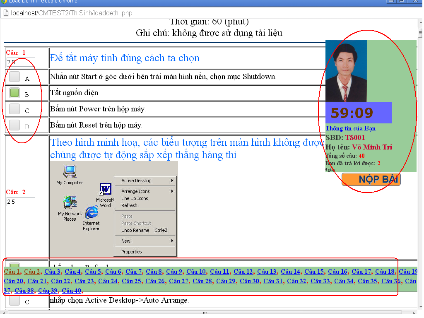
Task: Click answer text 'Bấm nút Power trên hộp máy.'
Action: [x=98, y=109]
